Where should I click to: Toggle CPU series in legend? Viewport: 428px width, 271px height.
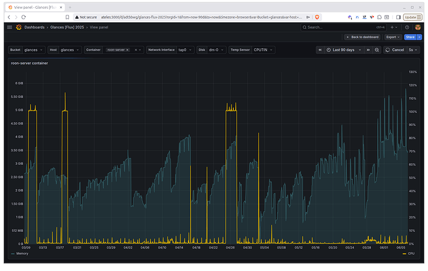coord(409,254)
